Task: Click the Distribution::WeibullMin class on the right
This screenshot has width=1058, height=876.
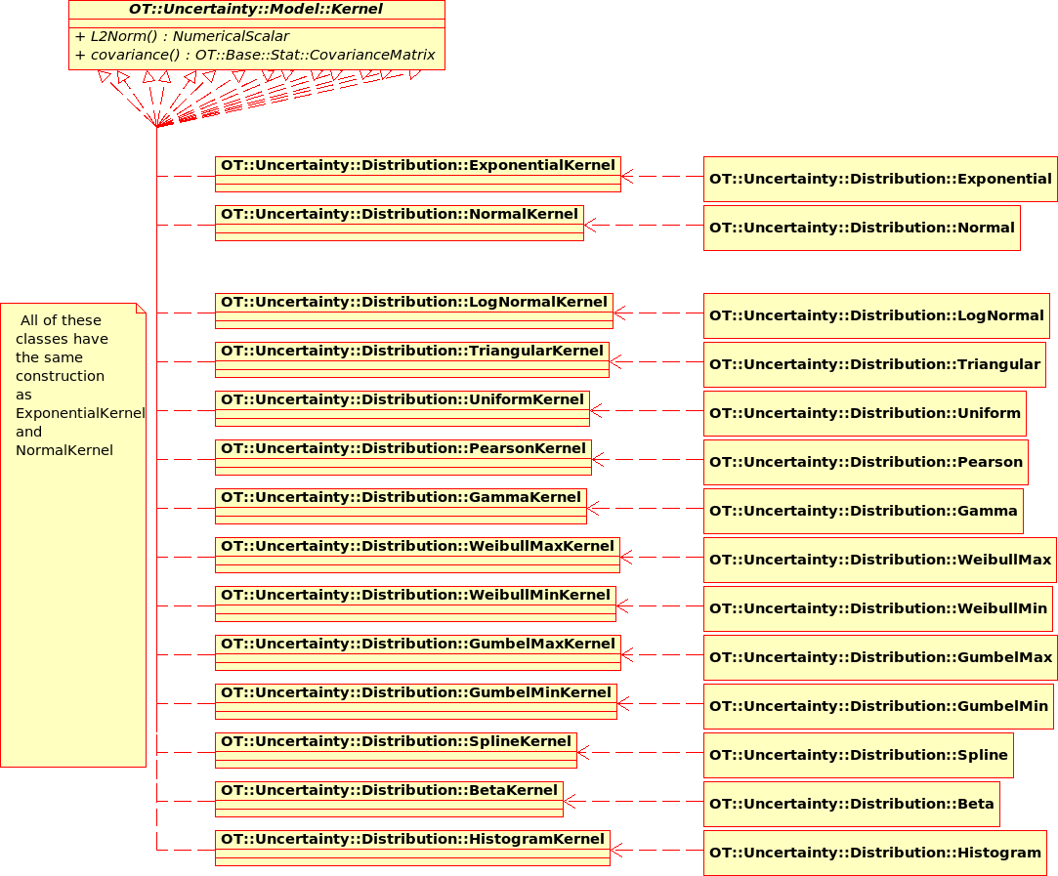Action: (877, 608)
